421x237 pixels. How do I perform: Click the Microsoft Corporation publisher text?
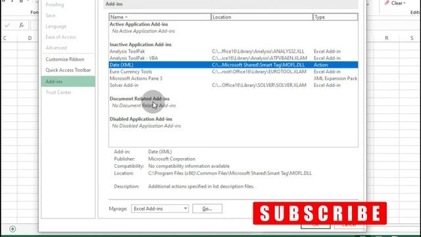click(x=172, y=159)
